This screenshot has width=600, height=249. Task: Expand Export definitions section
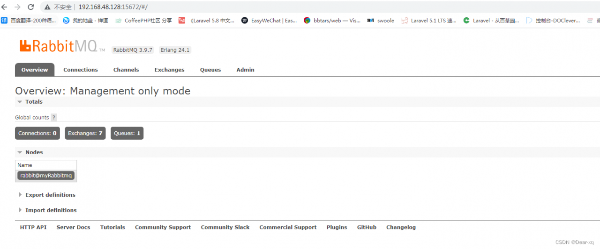point(47,195)
